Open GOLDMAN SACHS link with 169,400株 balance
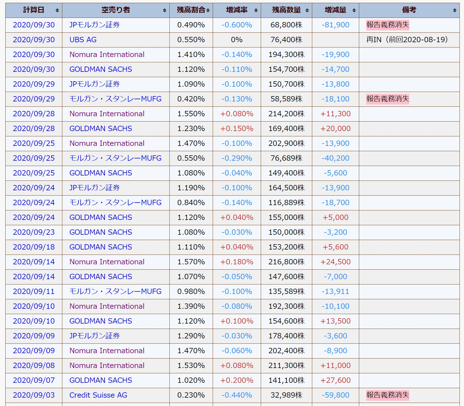This screenshot has width=464, height=406. coord(101,129)
